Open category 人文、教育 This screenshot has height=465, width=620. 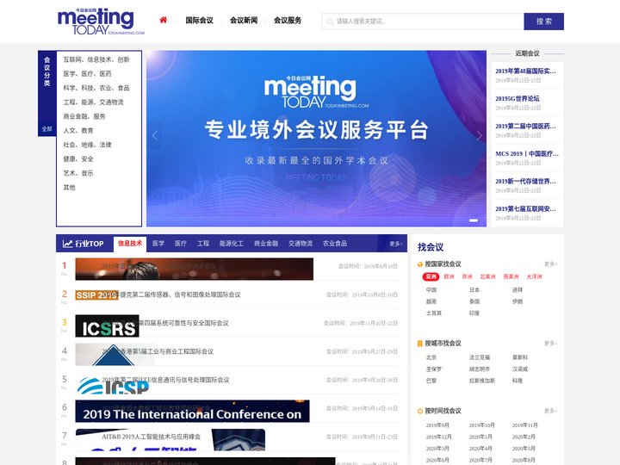(x=78, y=131)
